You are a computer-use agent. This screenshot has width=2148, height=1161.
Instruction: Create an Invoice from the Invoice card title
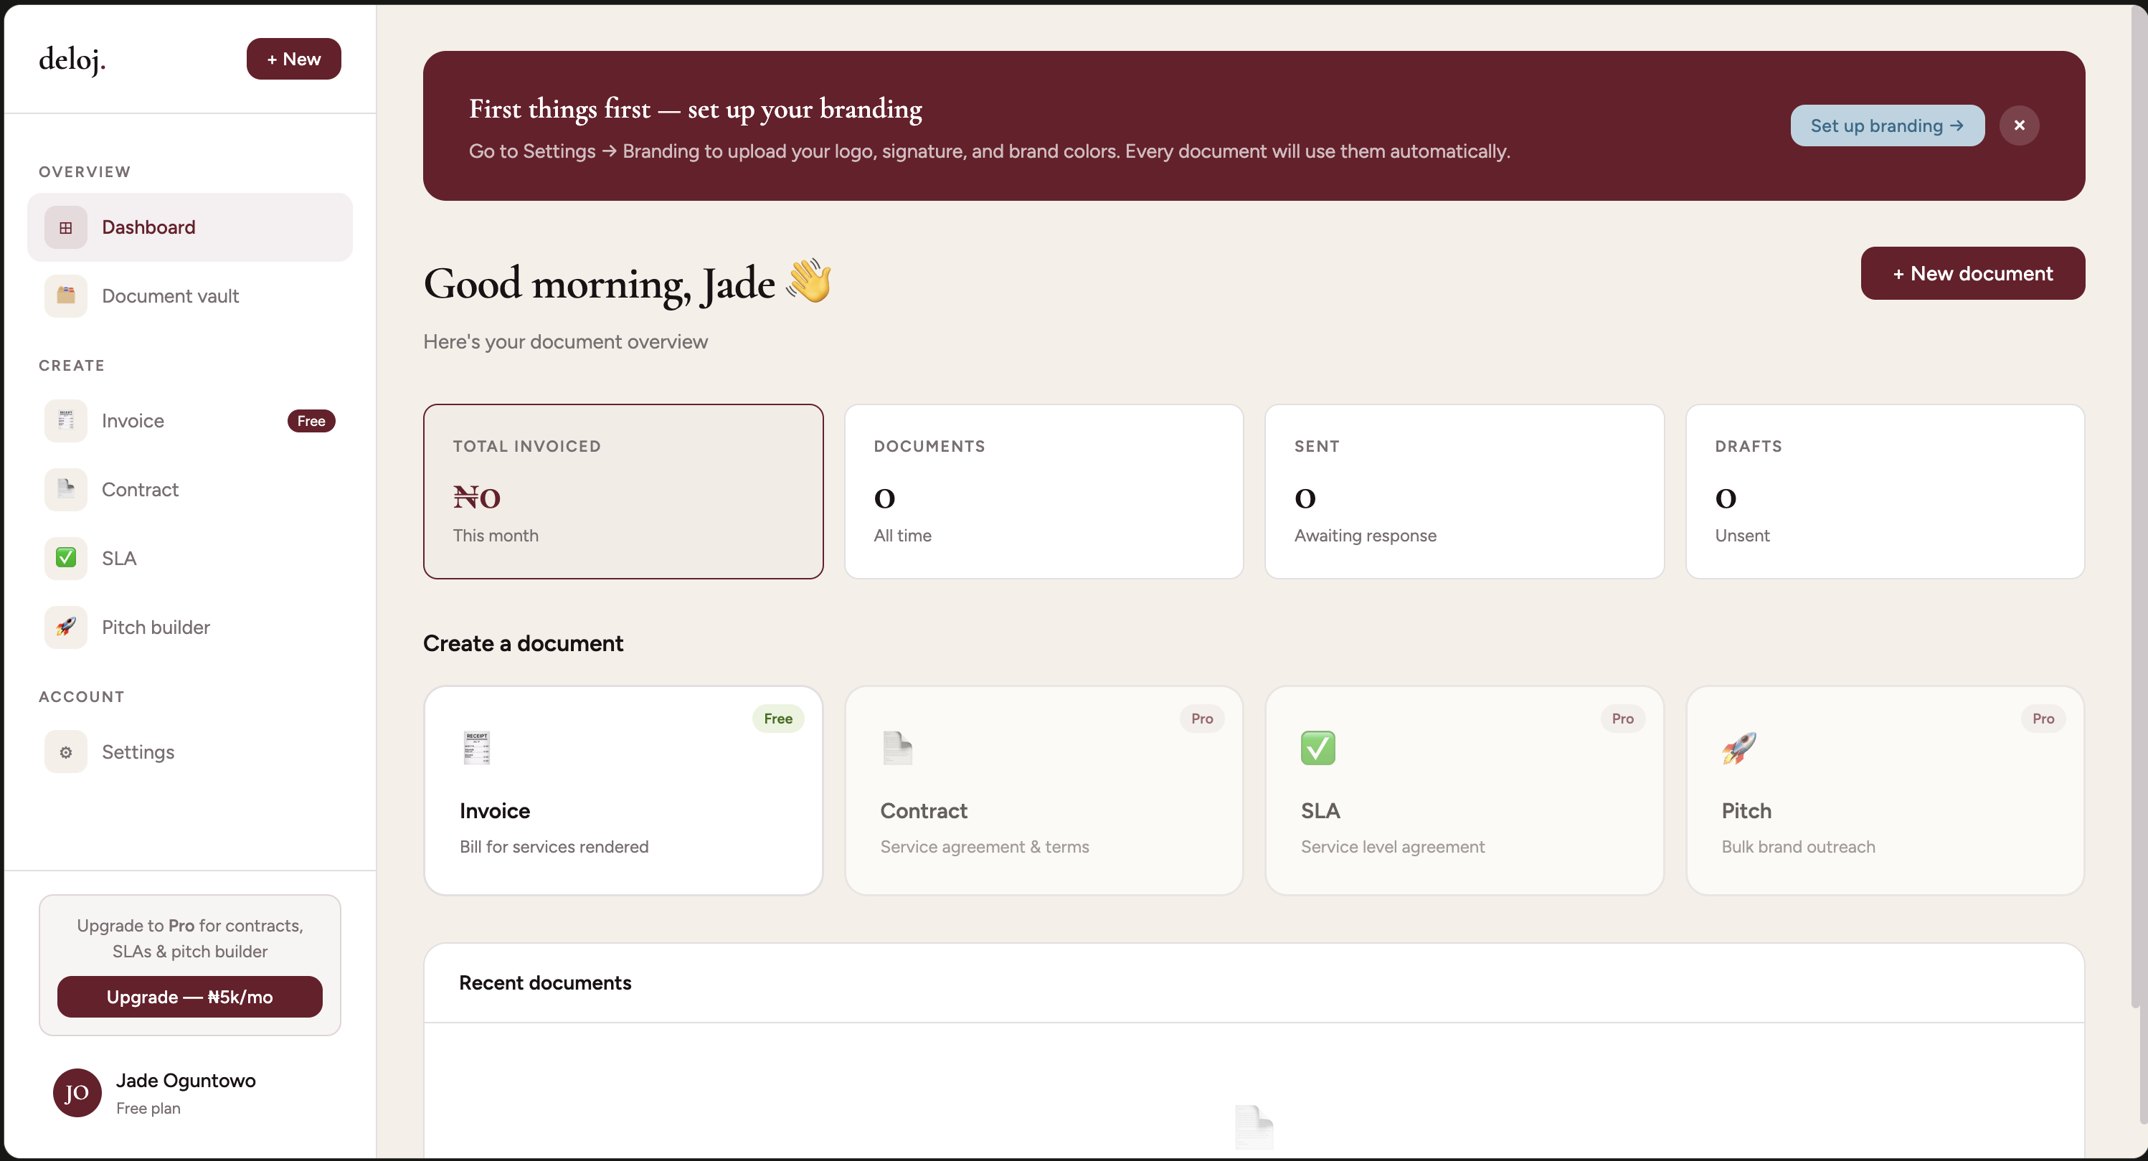[x=494, y=811]
